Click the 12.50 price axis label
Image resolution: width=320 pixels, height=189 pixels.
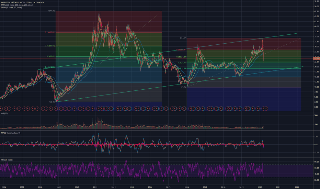click(x=317, y=82)
